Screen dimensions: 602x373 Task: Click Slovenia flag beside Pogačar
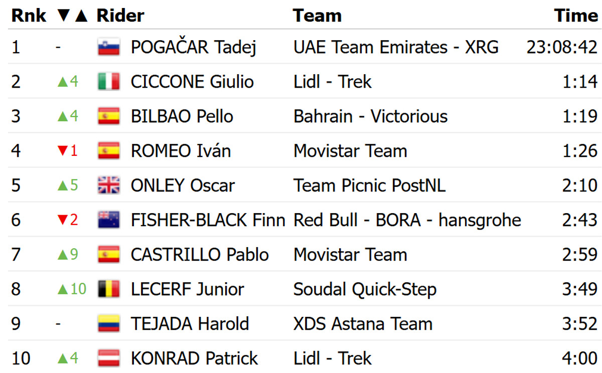109,47
